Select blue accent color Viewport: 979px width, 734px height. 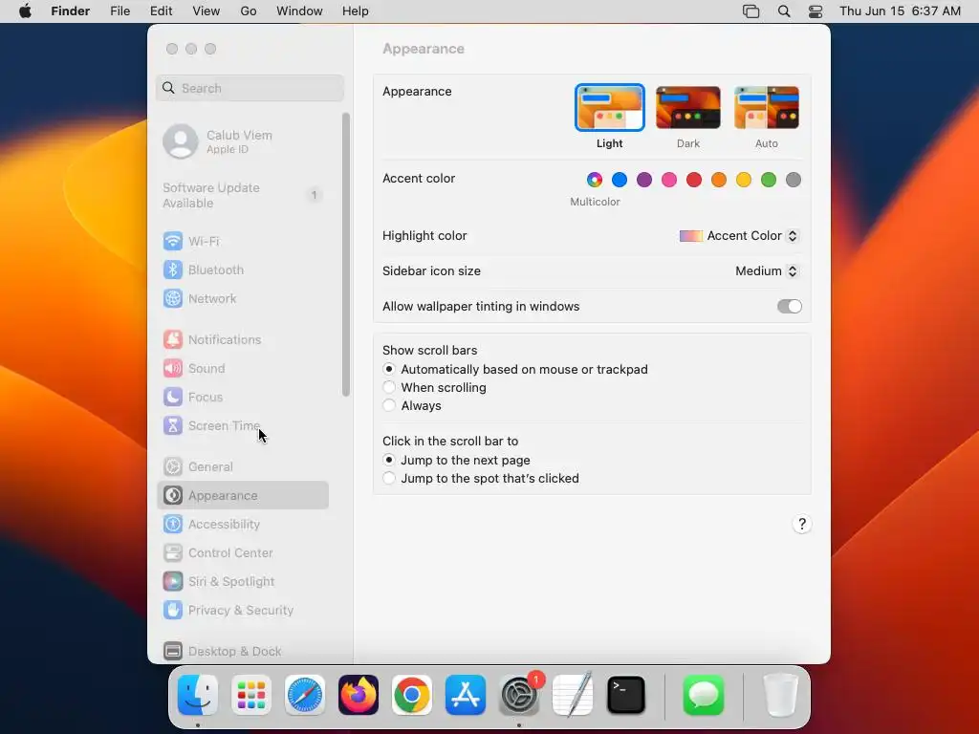[620, 180]
